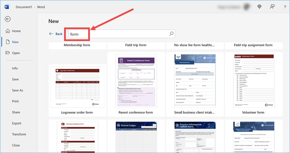This screenshot has height=153, width=290.
Task: Open the Help question mark icon
Action: (285, 6)
